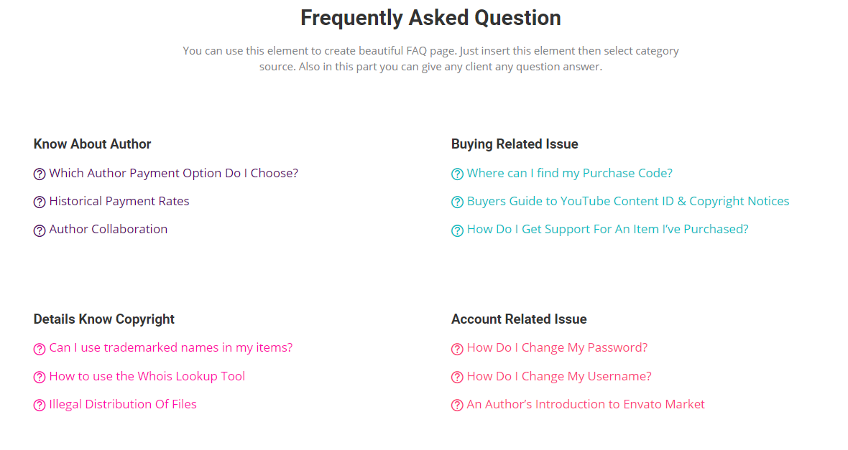Open Where can I find my Purchase Code
The height and width of the screenshot is (450, 848).
click(569, 173)
